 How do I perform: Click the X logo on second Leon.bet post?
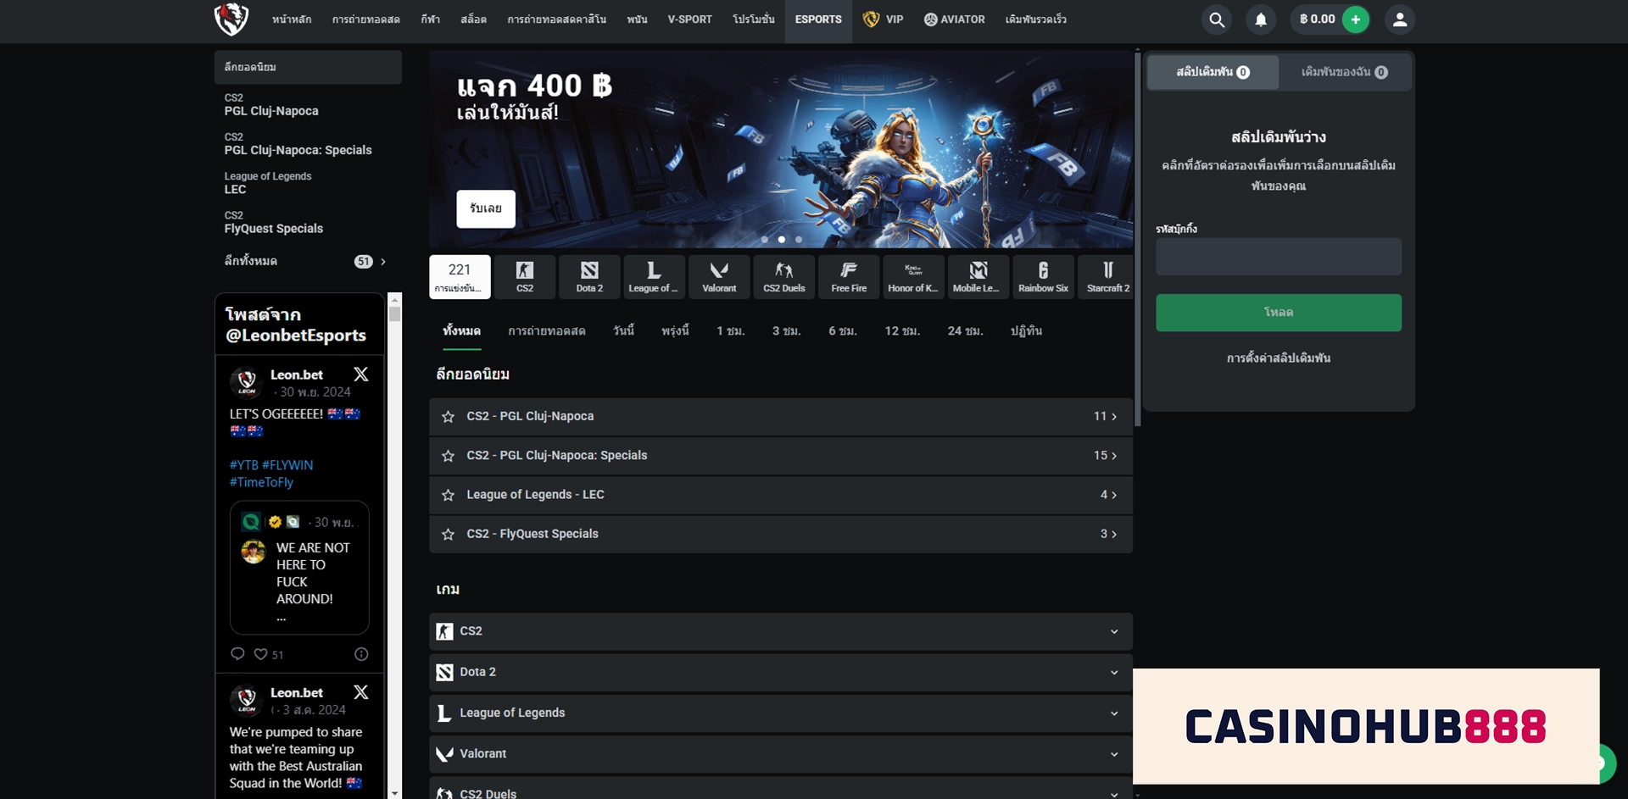[360, 692]
